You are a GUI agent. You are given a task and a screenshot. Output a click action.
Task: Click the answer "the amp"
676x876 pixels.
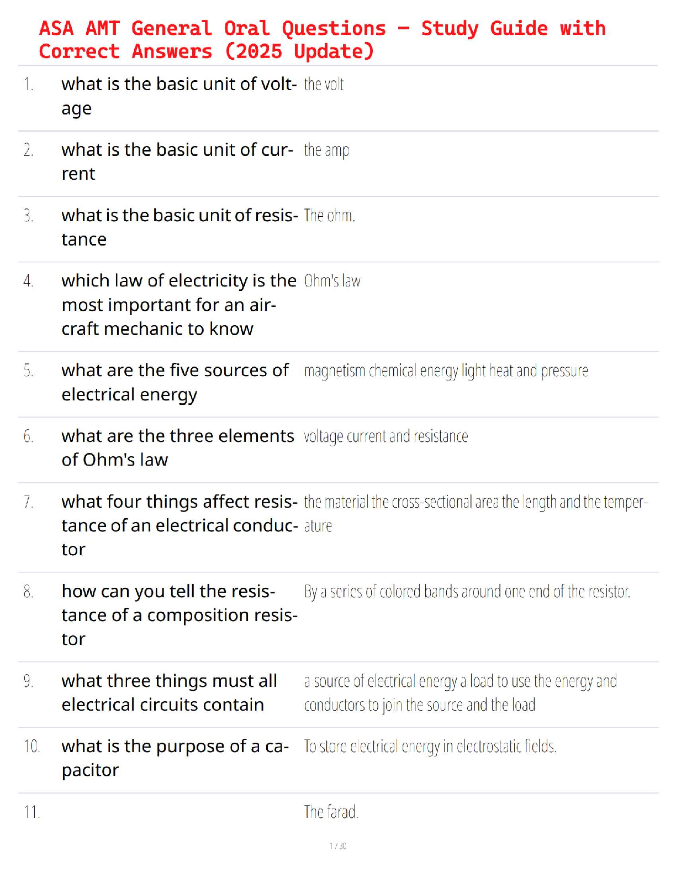tap(326, 150)
